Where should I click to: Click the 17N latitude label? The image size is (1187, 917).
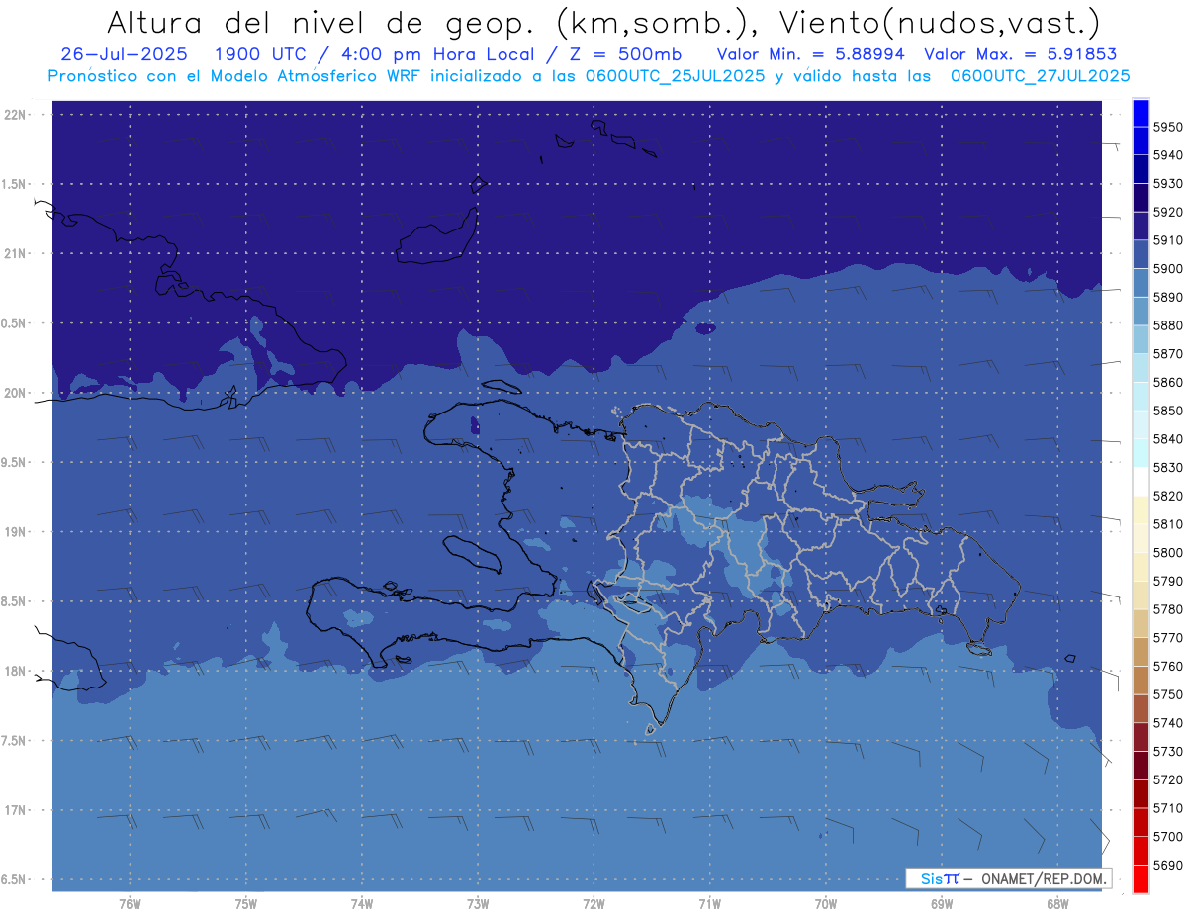tap(15, 810)
